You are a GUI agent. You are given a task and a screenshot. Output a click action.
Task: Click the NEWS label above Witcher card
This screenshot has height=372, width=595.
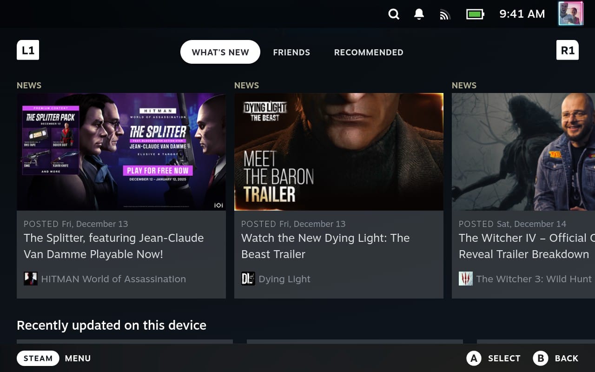click(464, 85)
